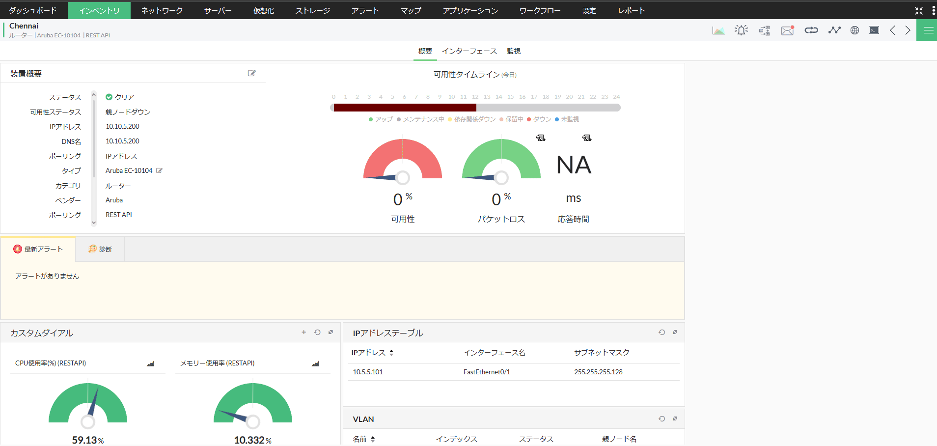The width and height of the screenshot is (937, 446).
Task: Click the line graph trace icon
Action: 834,30
